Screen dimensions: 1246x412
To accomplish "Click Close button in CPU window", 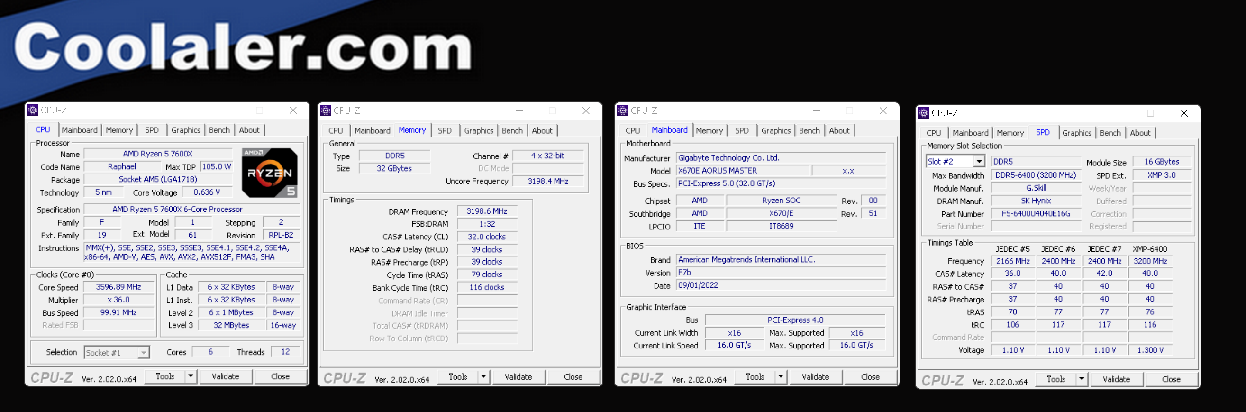I will [280, 376].
